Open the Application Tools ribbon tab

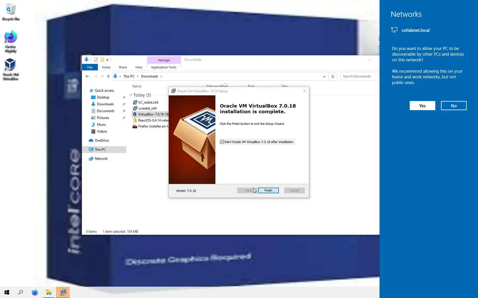coord(164,67)
